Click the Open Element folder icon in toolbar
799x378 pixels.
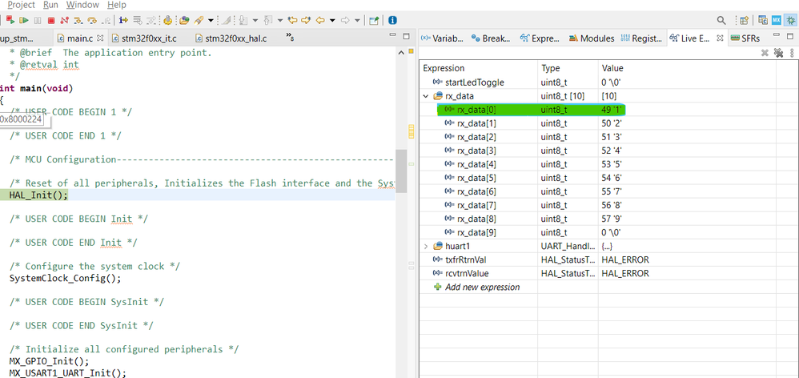tap(184, 20)
